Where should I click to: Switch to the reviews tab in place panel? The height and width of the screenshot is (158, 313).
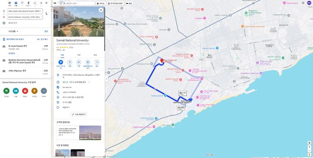click(x=79, y=55)
